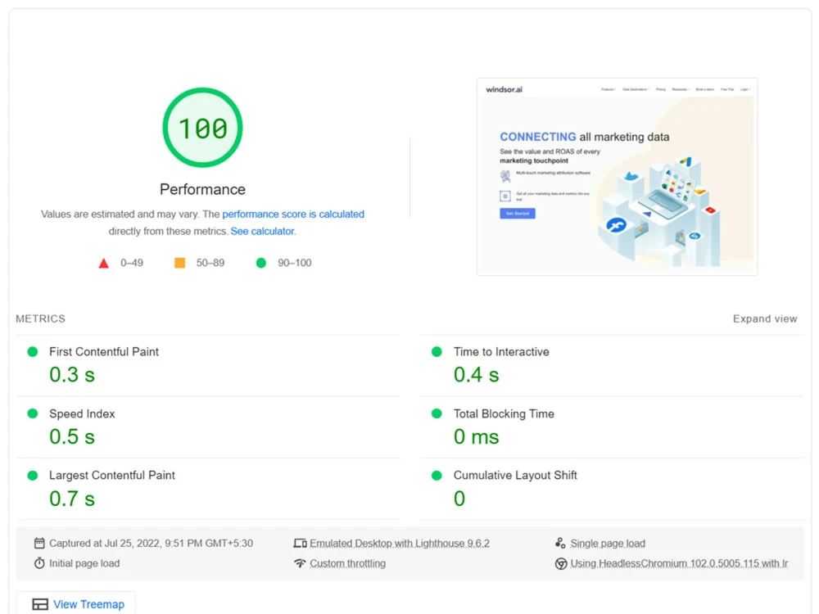Click the Total Blocking Time green status dot
This screenshot has width=819, height=614.
(437, 413)
